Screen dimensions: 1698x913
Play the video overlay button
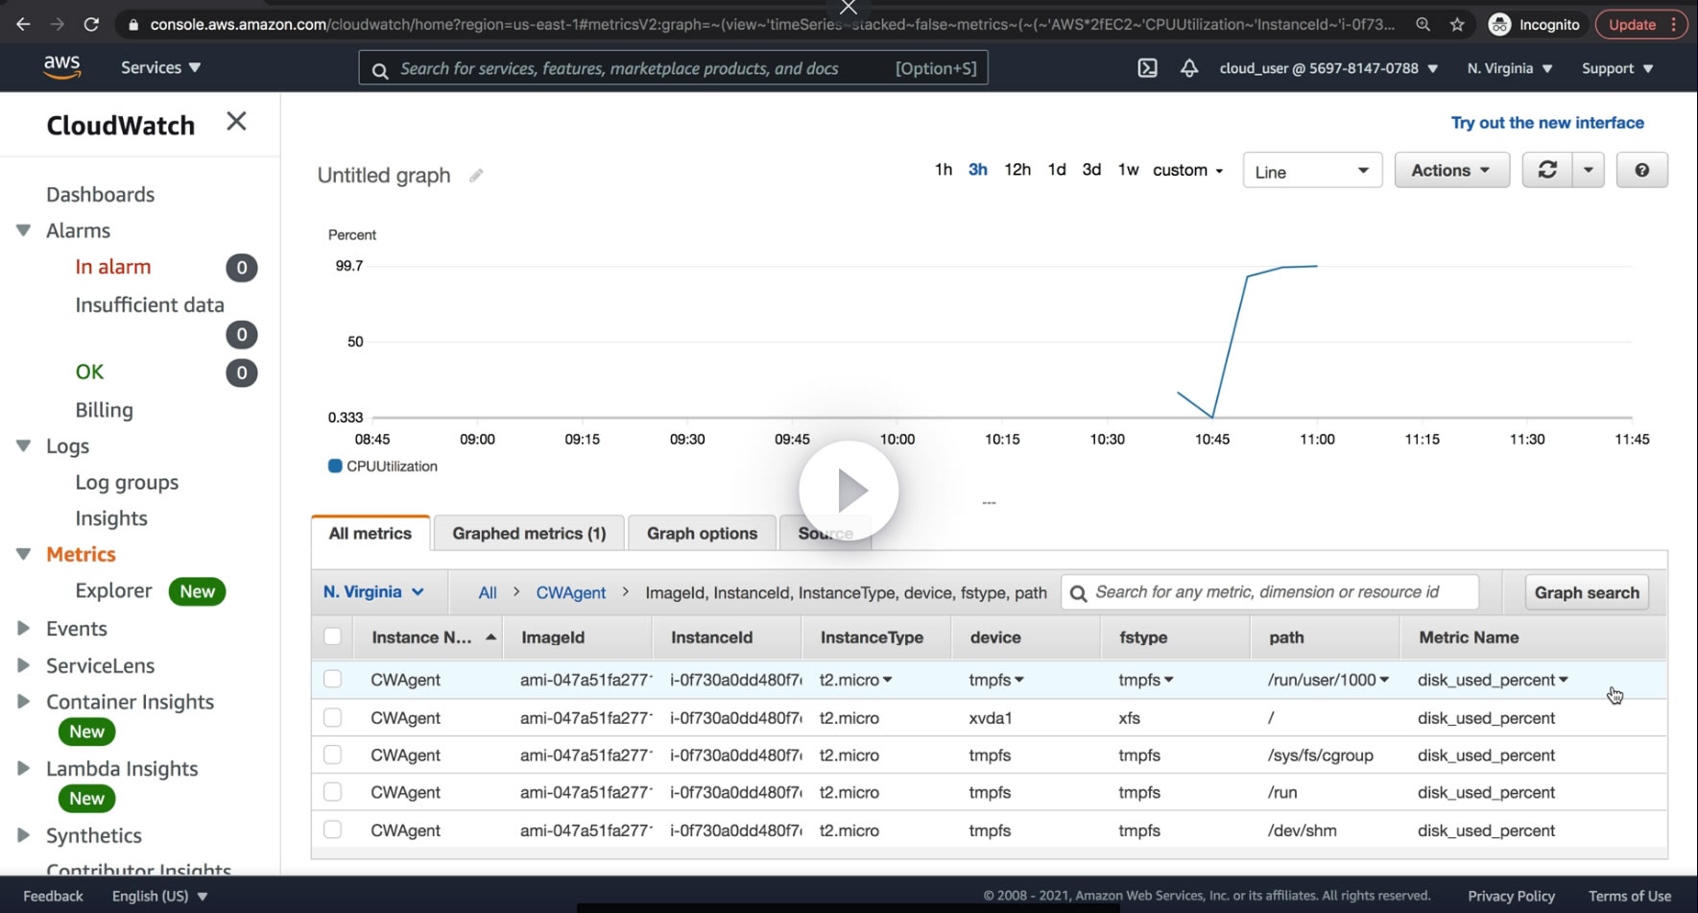[x=849, y=491]
